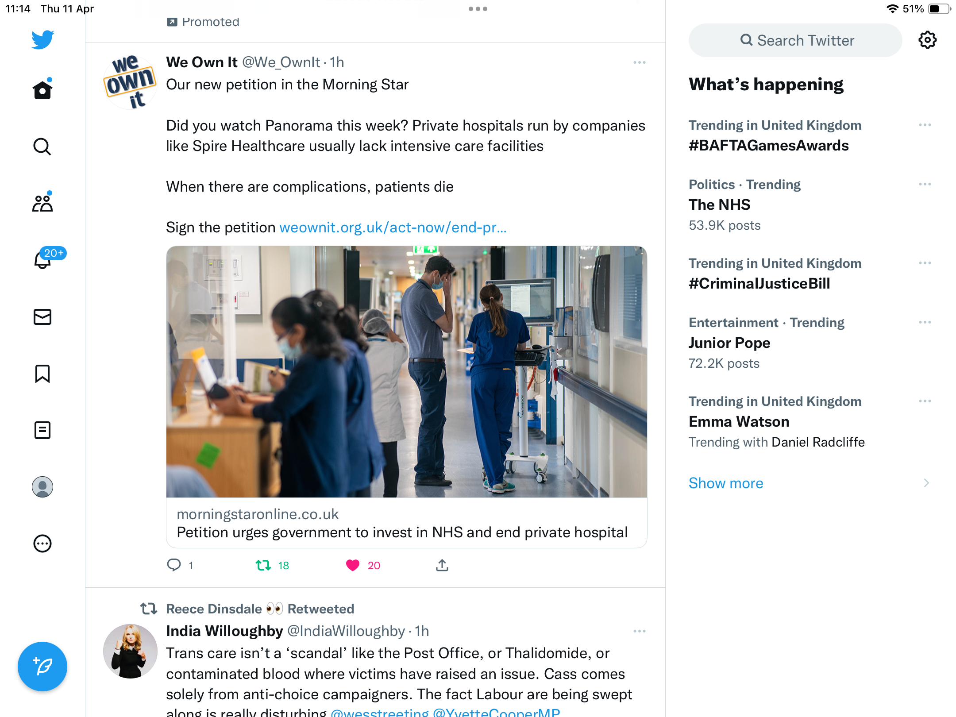This screenshot has width=956, height=717.
Task: Open the weownit.org.uk petition link
Action: (393, 227)
